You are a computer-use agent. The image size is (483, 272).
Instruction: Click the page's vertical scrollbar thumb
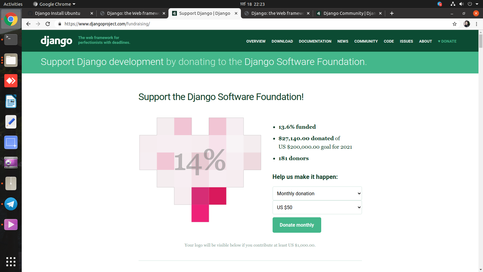click(481, 41)
